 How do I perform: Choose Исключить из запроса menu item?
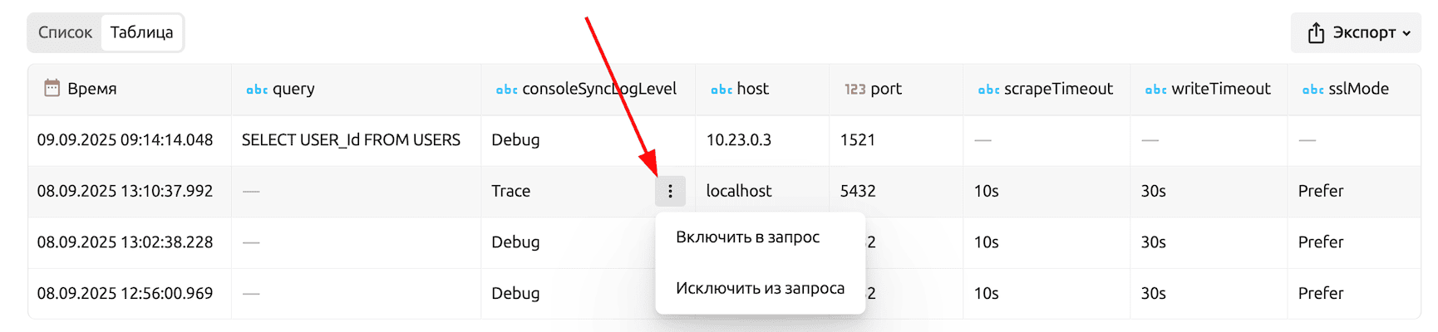point(760,289)
